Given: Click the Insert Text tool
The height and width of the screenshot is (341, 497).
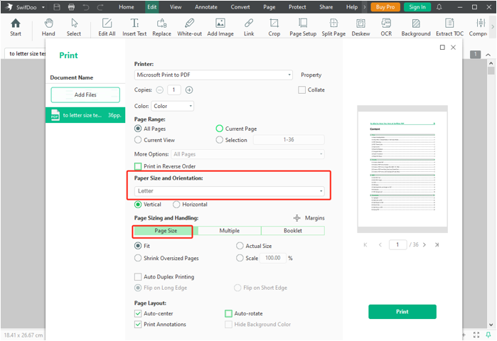Looking at the screenshot, I should 134,27.
